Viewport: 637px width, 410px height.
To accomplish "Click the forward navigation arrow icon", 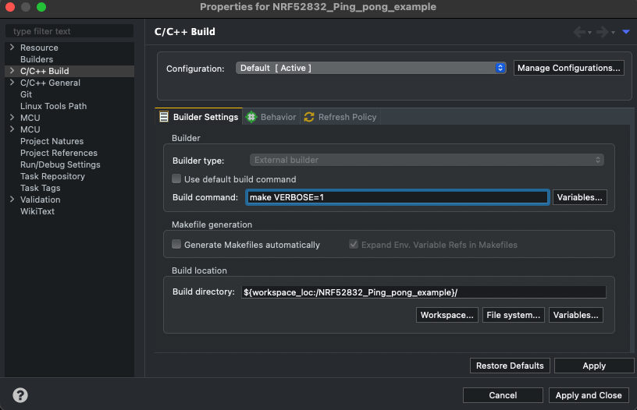I will (x=602, y=32).
